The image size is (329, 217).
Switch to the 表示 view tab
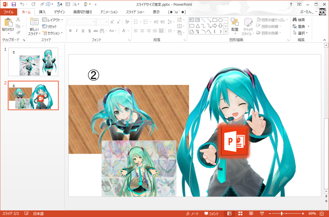pyautogui.click(x=156, y=12)
